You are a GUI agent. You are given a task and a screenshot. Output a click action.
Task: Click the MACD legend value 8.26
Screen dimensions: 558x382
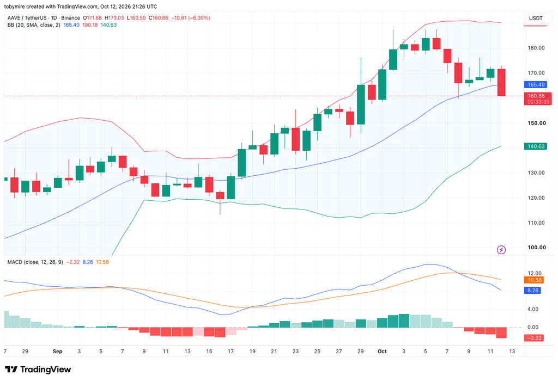(x=88, y=262)
